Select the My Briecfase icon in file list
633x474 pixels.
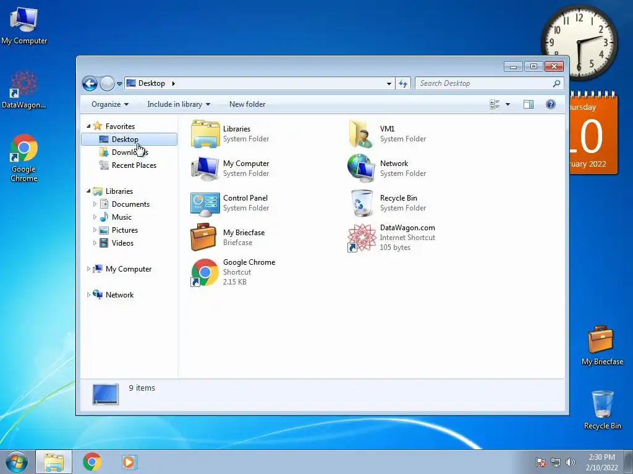click(203, 237)
